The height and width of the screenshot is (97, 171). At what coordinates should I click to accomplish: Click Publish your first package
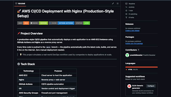pos(134,43)
